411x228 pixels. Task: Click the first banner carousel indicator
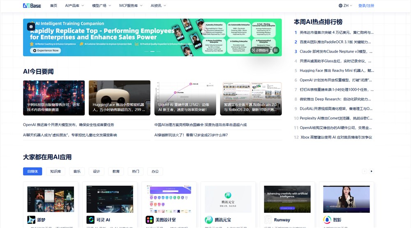point(147,51)
